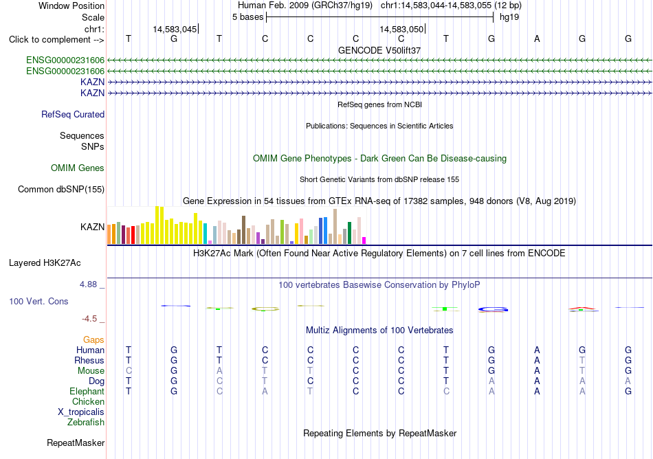Click the first T base in sequence row
This screenshot has width=653, height=459.
tap(129, 39)
